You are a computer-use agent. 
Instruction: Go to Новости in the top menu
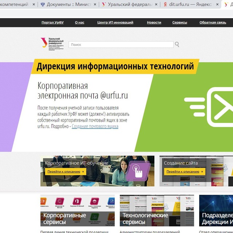154,23
